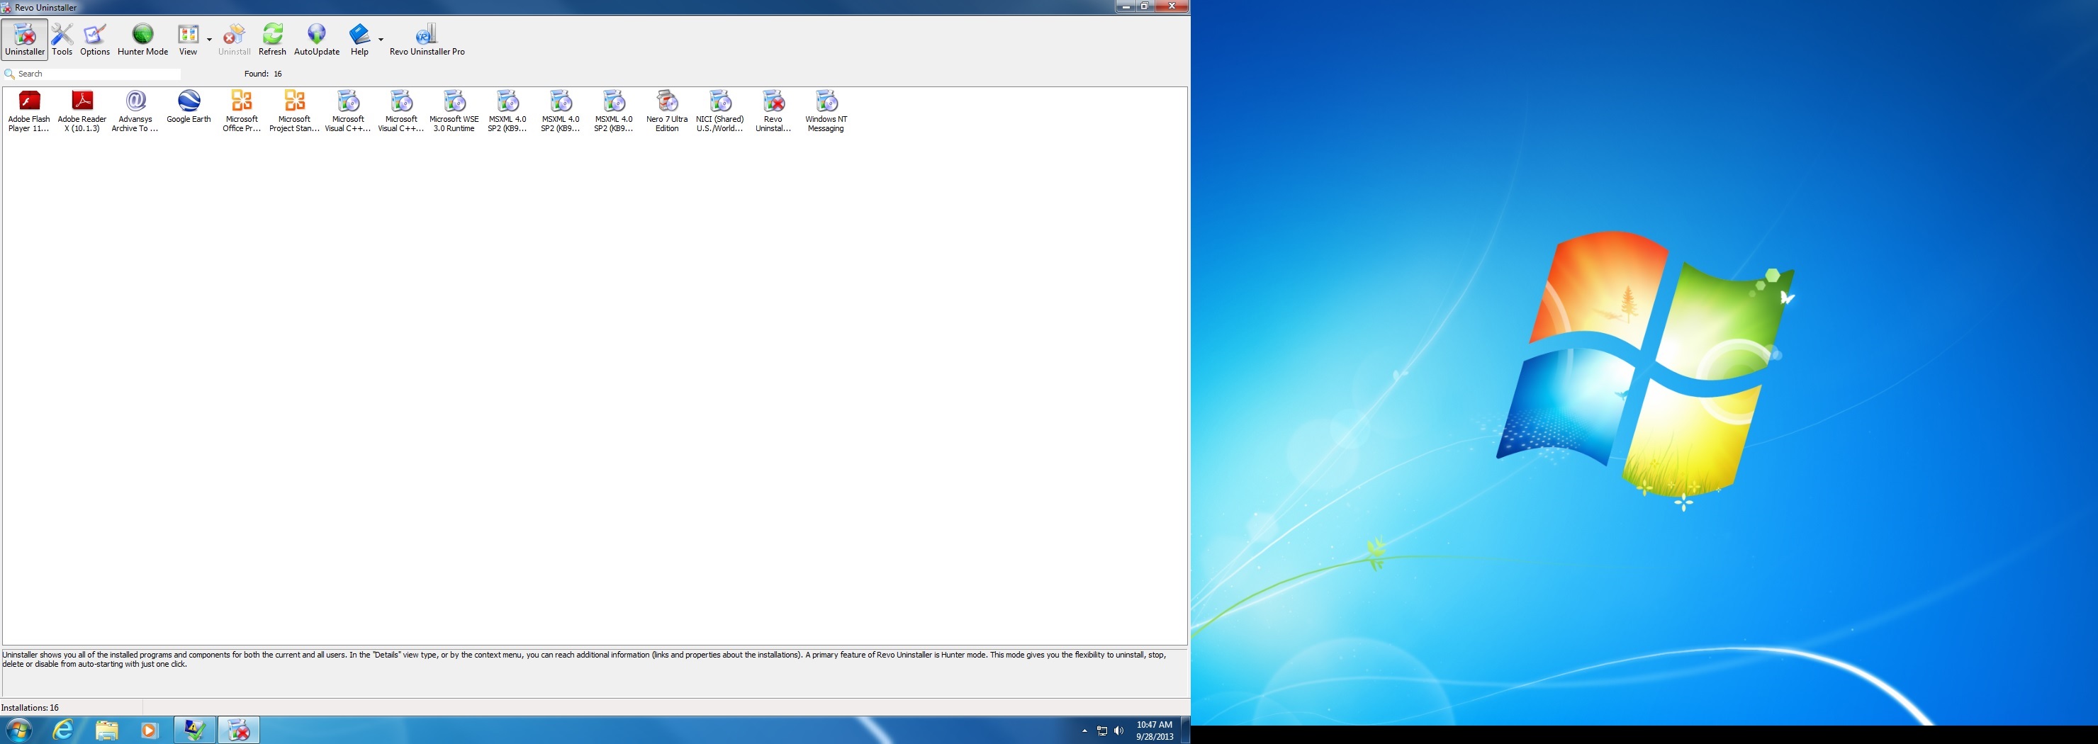Click 'Installations: 16' in status bar
The width and height of the screenshot is (2098, 744).
coord(30,708)
